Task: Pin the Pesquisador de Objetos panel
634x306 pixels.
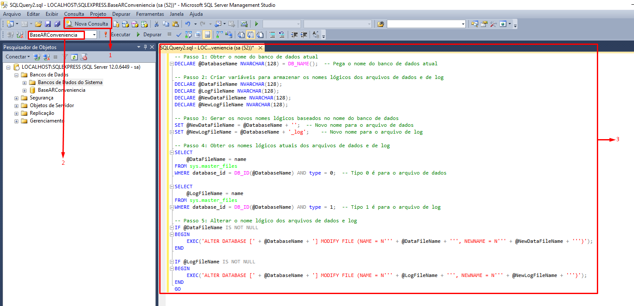Action: pos(145,47)
